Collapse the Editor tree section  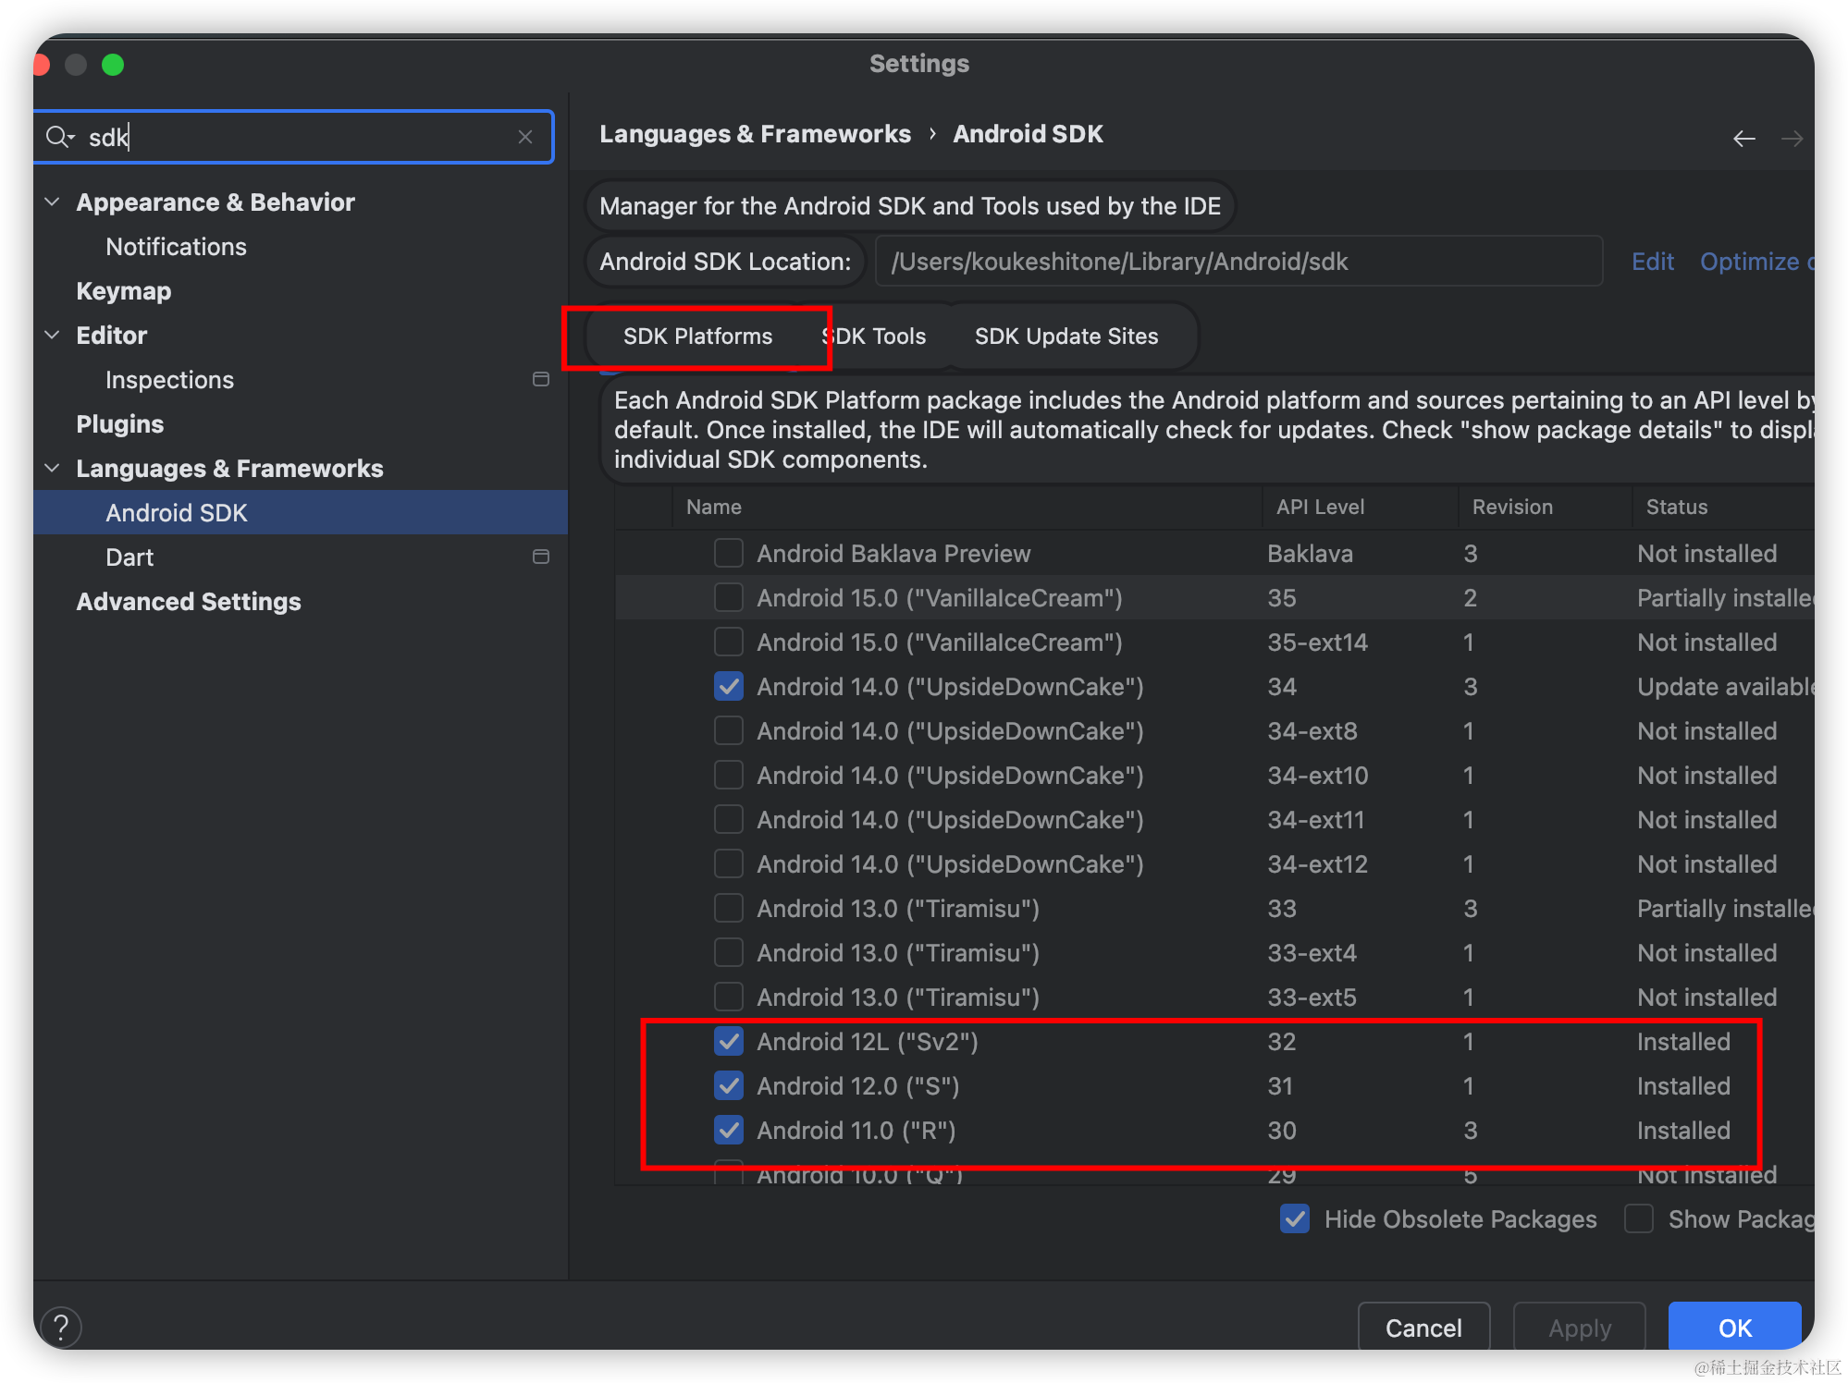coord(53,336)
